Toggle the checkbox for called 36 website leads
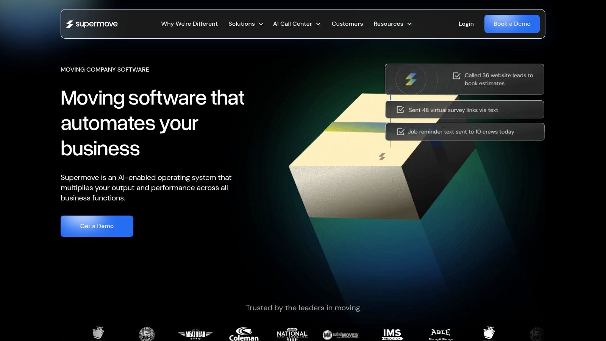Screen dimensions: 606x341 pyautogui.click(x=457, y=76)
